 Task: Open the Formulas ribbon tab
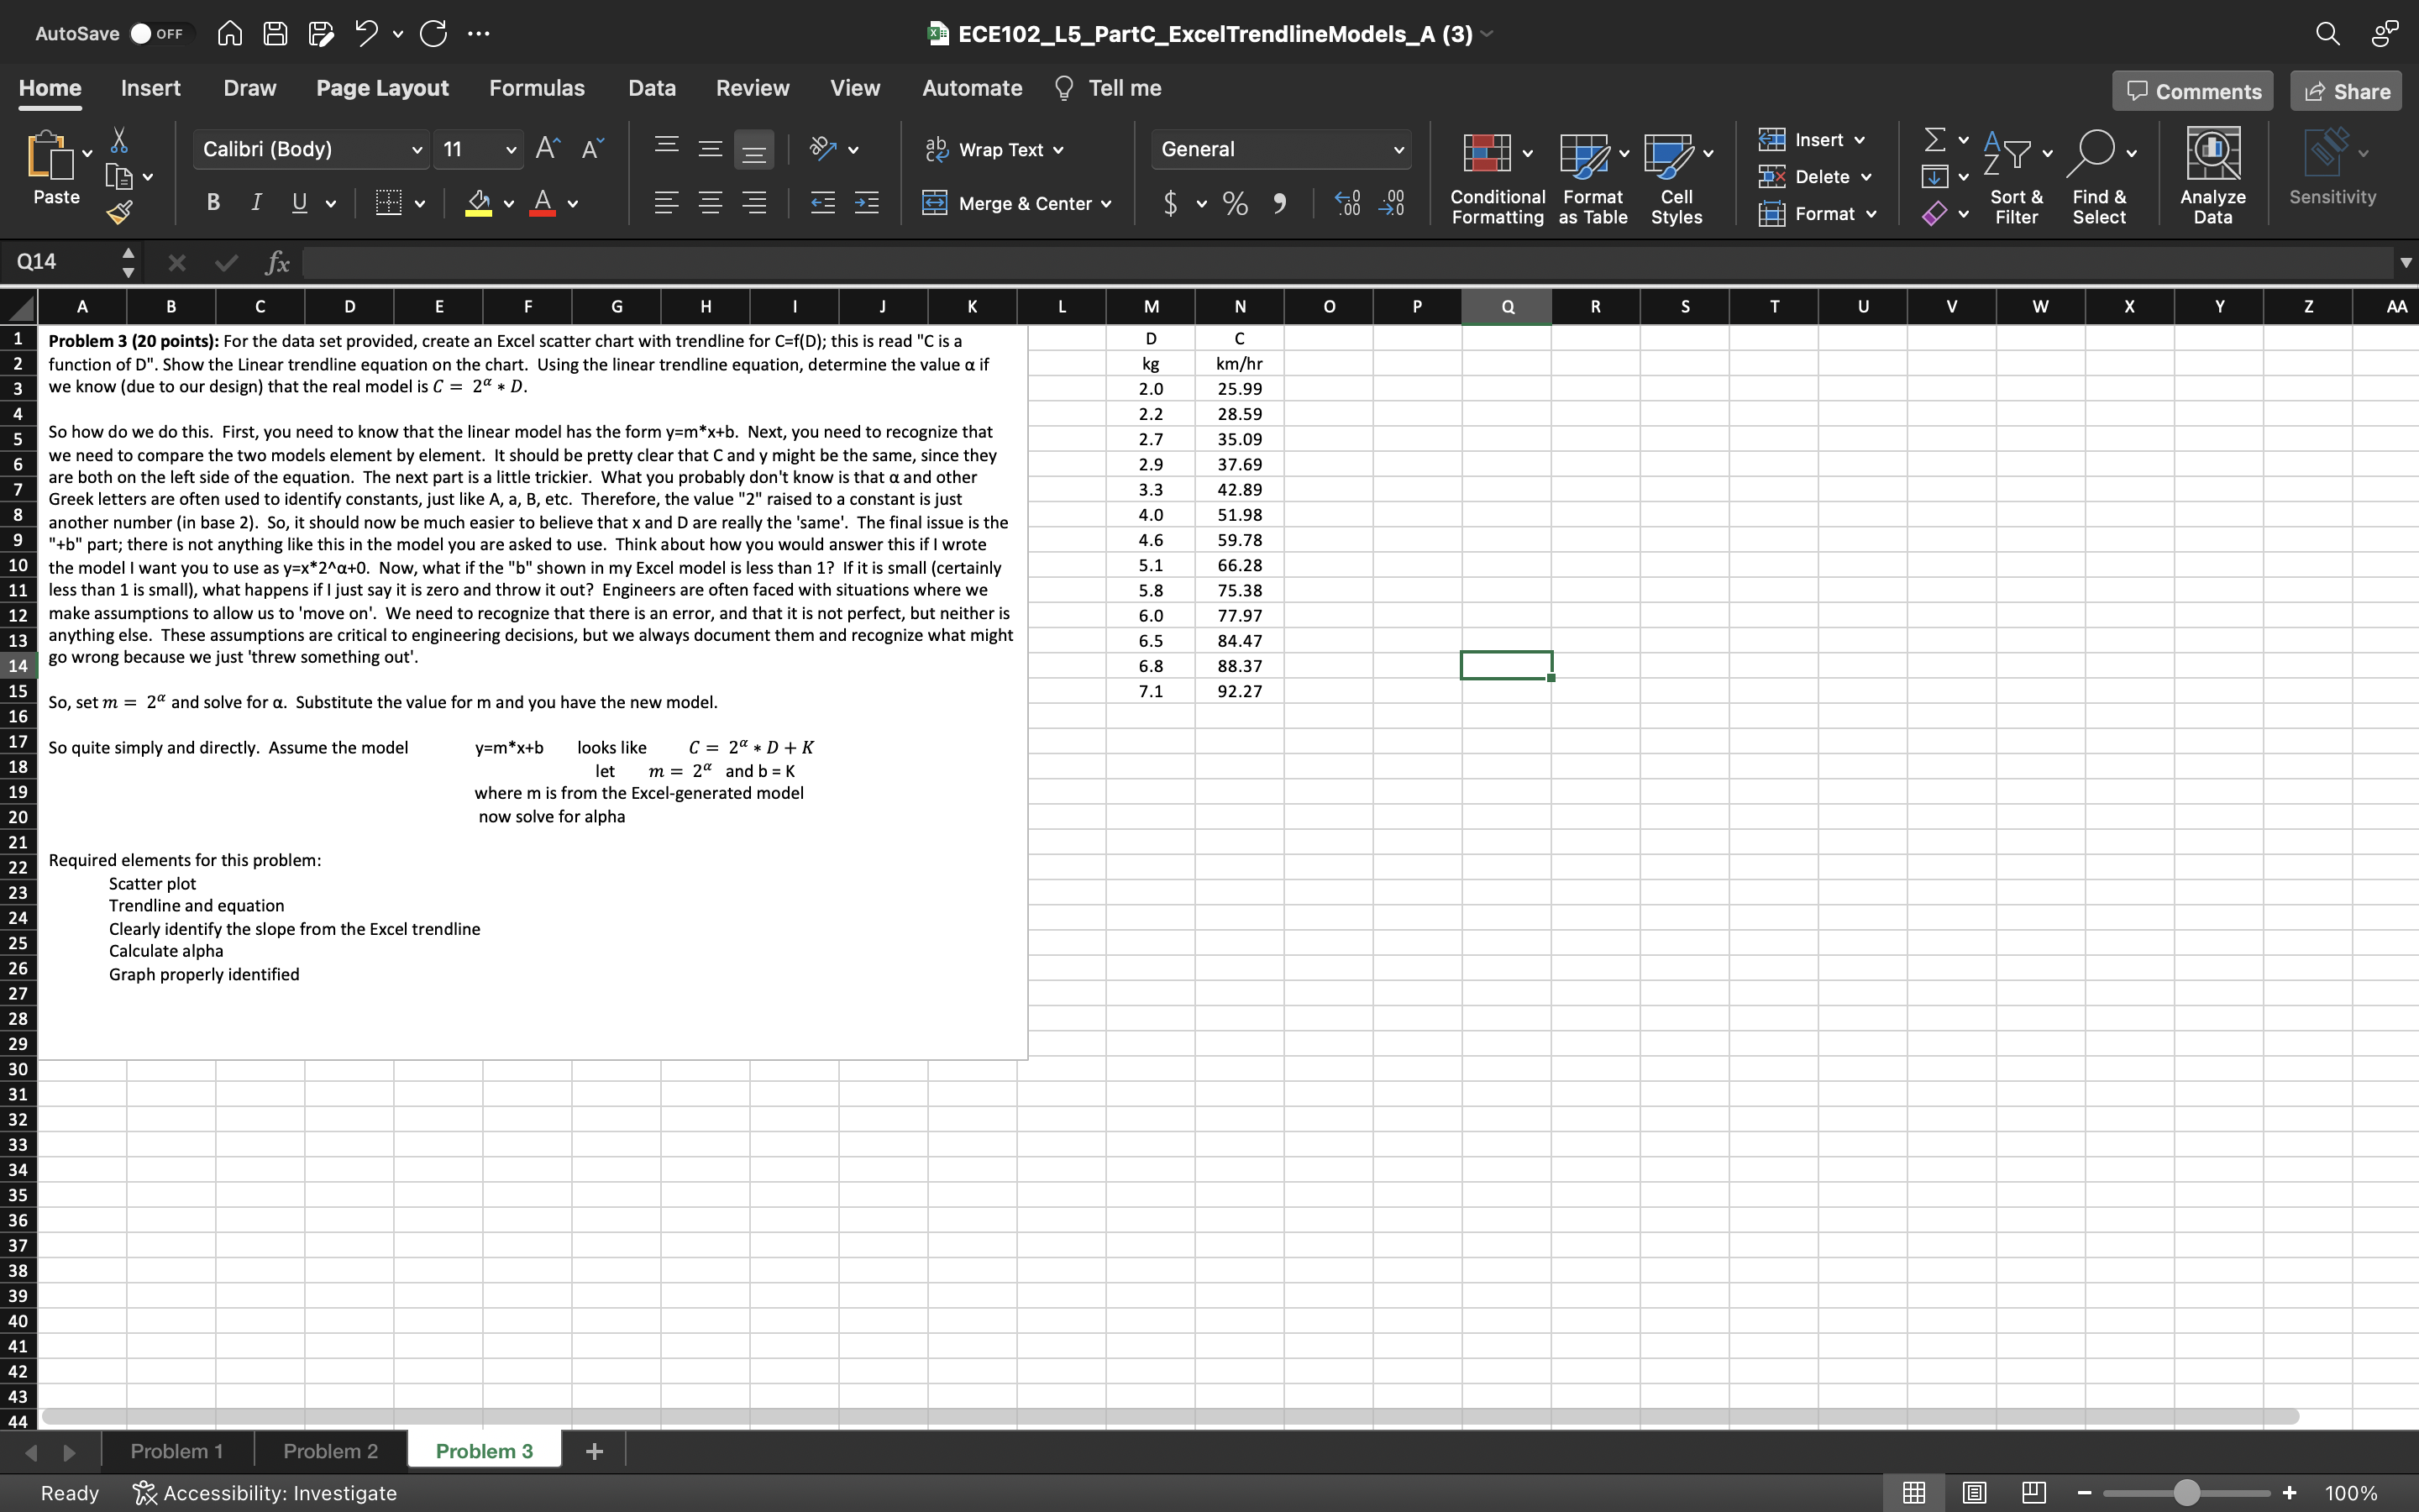[x=537, y=88]
